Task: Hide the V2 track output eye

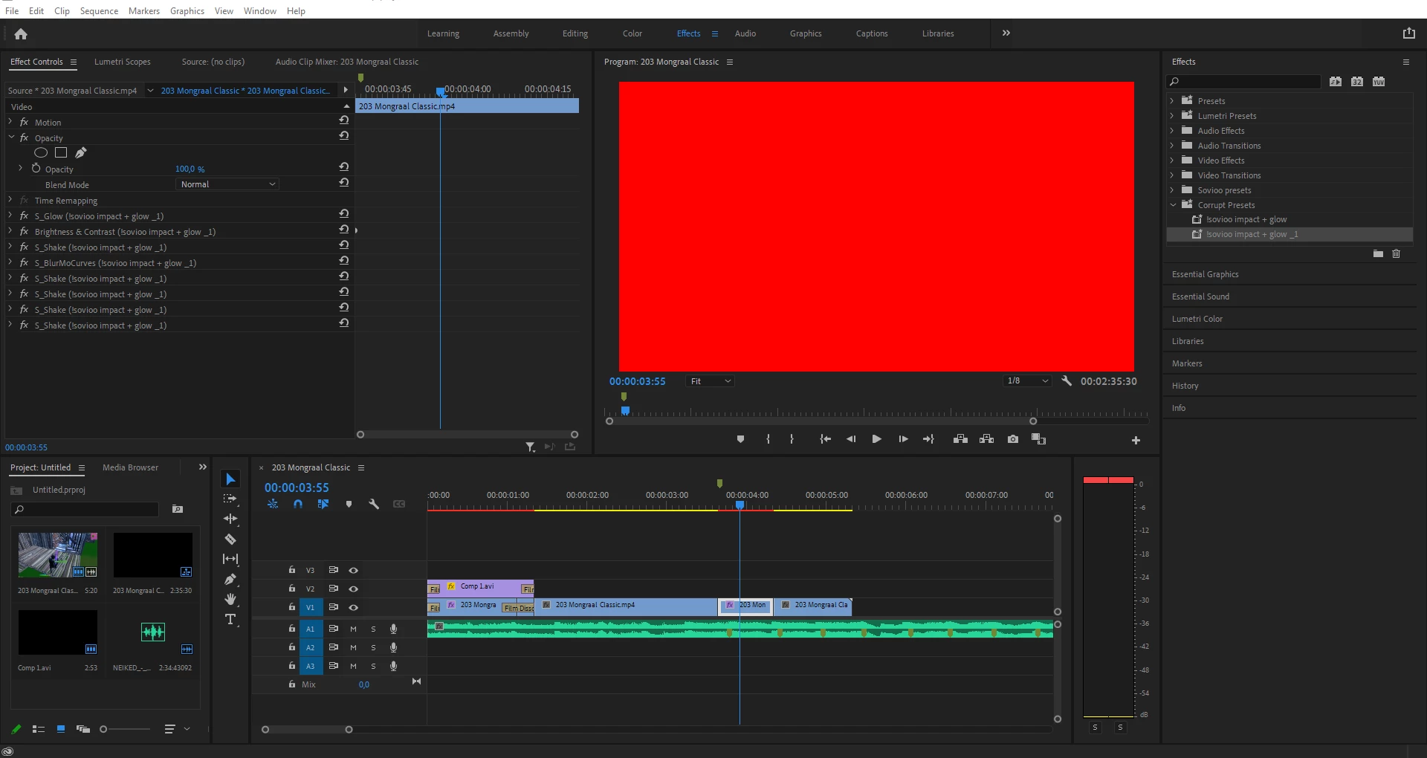Action: pos(354,589)
